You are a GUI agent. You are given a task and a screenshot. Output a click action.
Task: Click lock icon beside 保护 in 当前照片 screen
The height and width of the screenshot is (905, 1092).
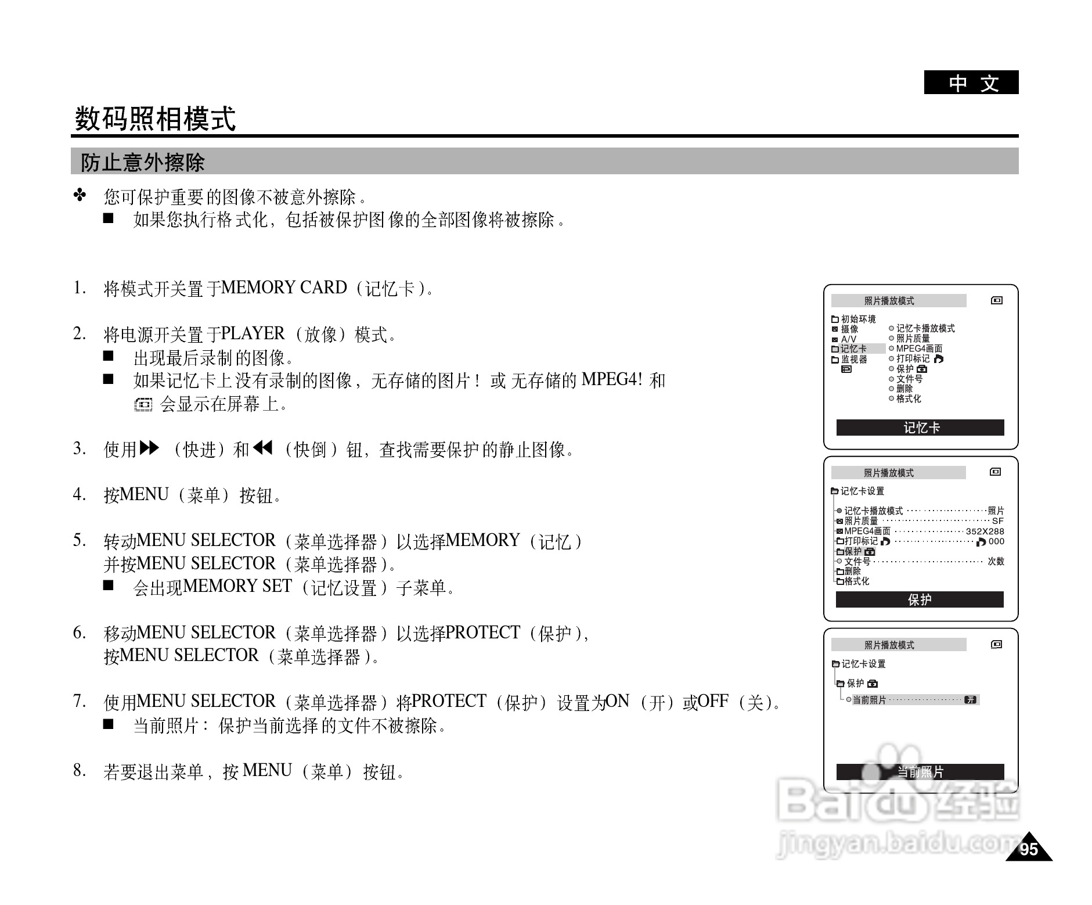pyautogui.click(x=873, y=684)
